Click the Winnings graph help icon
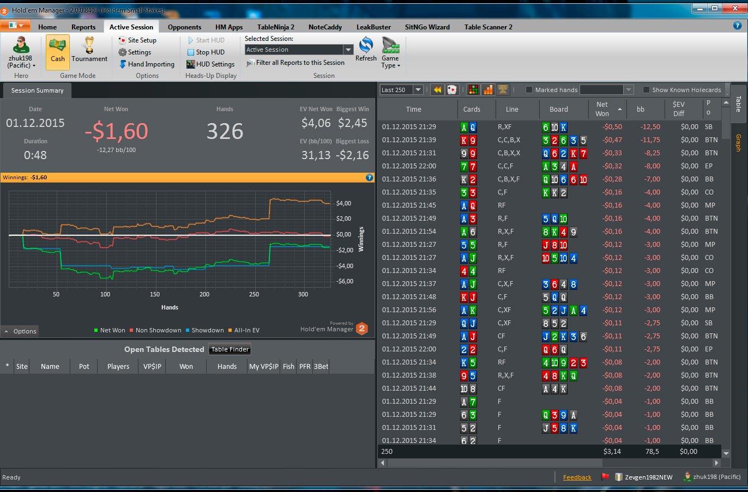The height and width of the screenshot is (492, 748). pos(369,177)
